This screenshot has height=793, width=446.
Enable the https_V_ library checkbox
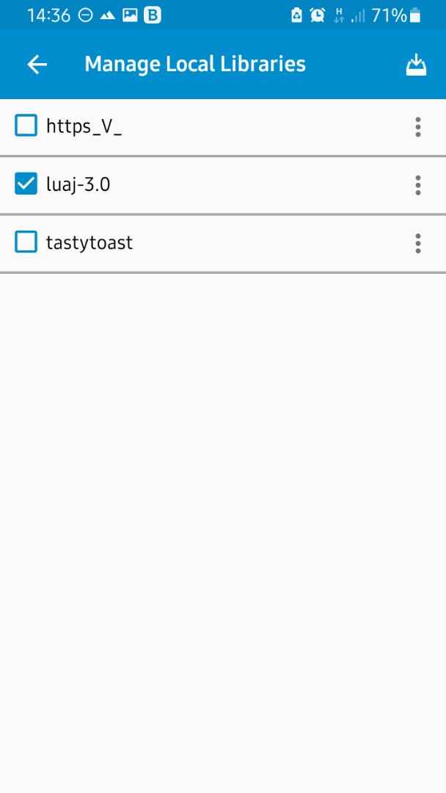pyautogui.click(x=26, y=126)
